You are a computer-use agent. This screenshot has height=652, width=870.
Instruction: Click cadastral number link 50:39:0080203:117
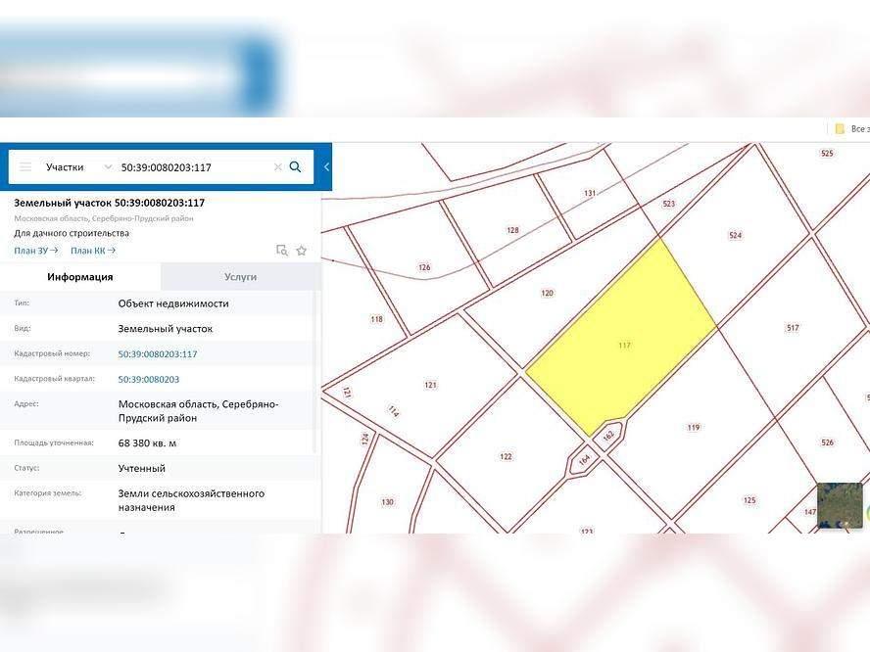click(158, 354)
